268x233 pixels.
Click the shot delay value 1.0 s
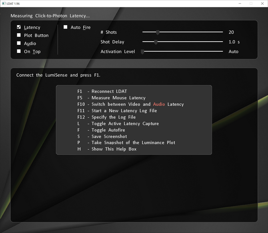click(x=234, y=42)
